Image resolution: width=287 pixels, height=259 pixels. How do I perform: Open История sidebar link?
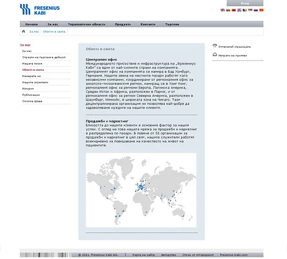point(28,89)
